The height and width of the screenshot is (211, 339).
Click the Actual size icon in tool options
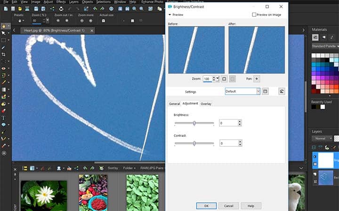[103, 21]
